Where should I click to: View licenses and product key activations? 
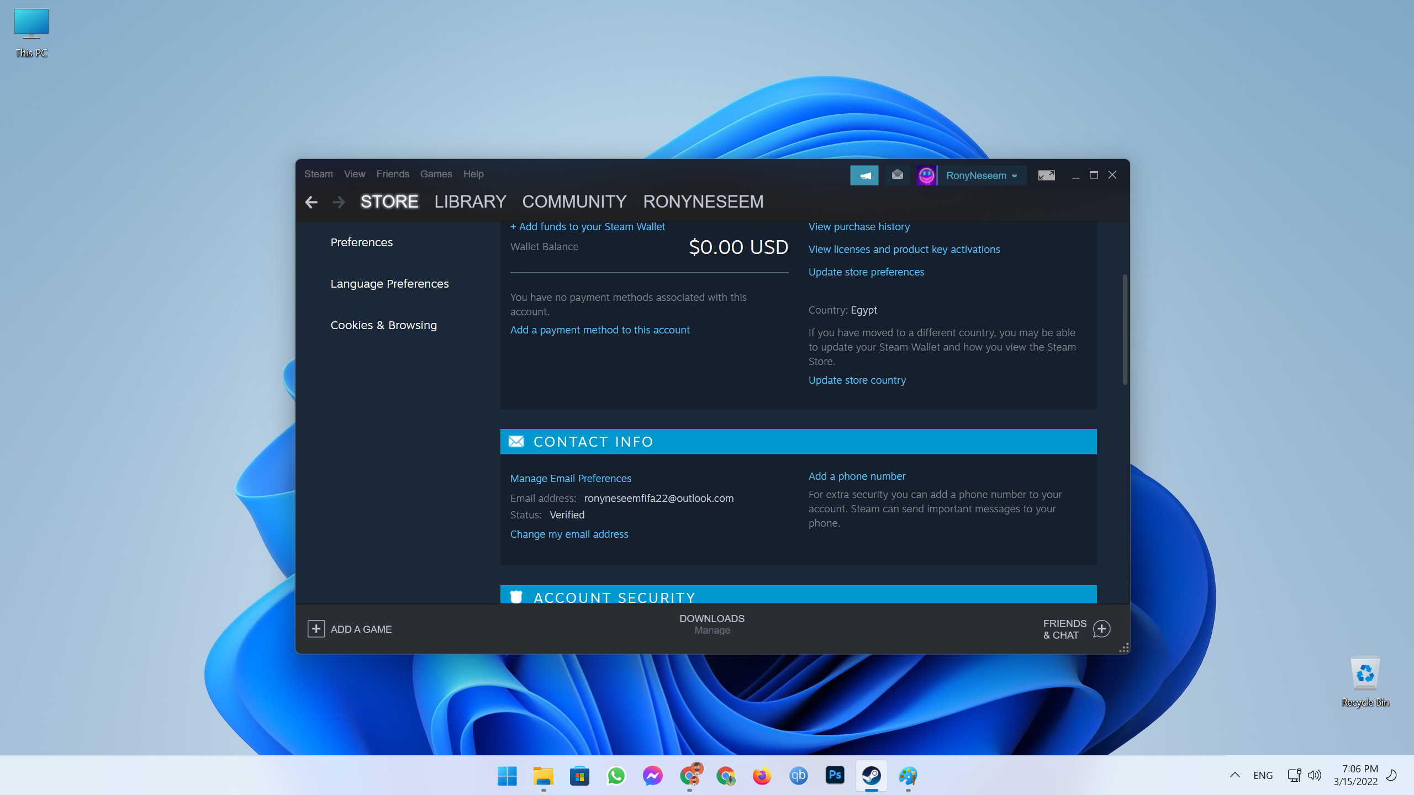point(904,250)
